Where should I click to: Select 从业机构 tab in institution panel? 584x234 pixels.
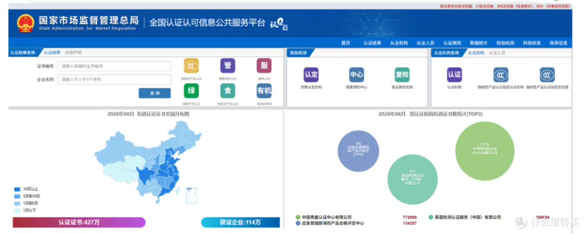point(476,53)
